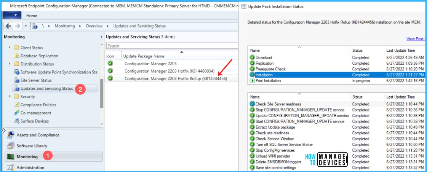
Task: Select the Installation phase row
Action: pyautogui.click(x=337, y=75)
